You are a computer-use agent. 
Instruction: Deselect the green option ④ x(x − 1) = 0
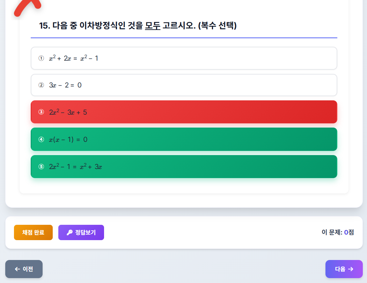point(184,139)
